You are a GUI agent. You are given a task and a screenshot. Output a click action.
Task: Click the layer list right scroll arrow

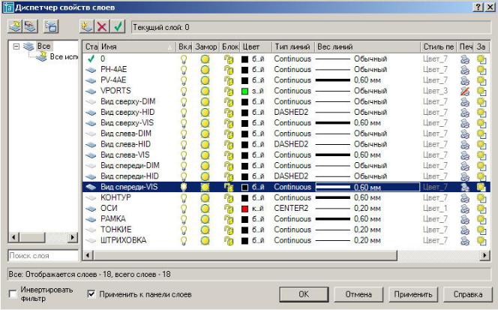click(484, 255)
